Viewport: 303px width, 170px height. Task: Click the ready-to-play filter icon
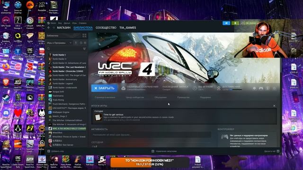coord(85,43)
